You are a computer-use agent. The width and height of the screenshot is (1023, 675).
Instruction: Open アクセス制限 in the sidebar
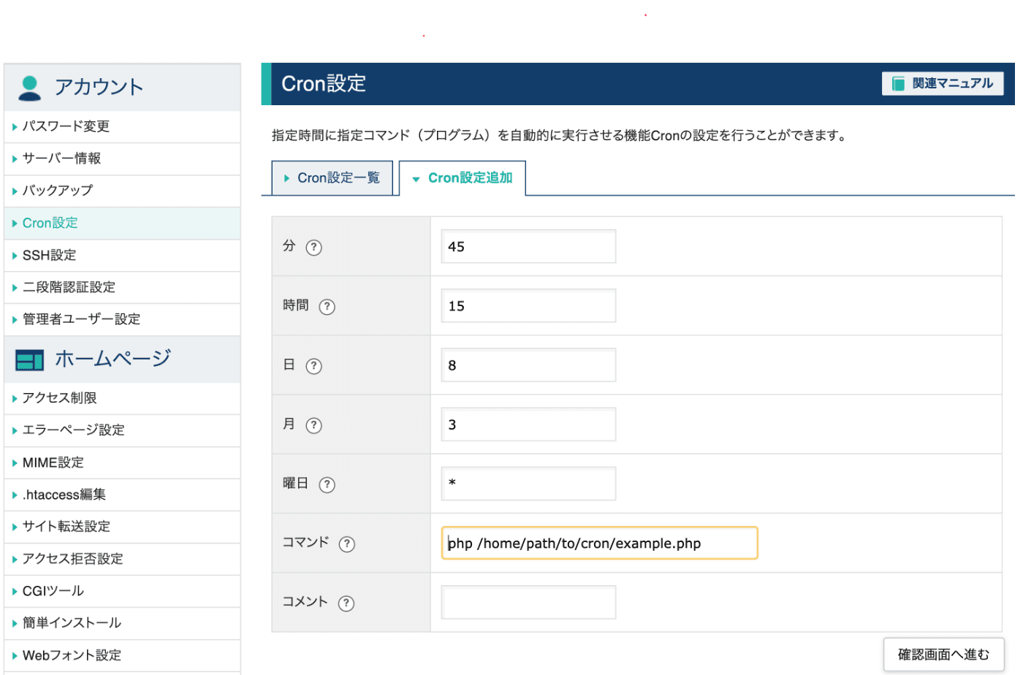pyautogui.click(x=122, y=398)
